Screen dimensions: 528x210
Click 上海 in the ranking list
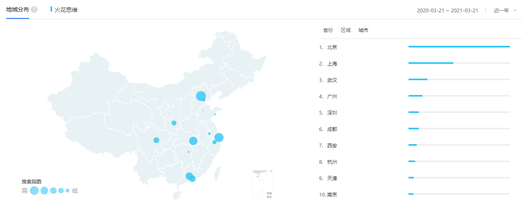(332, 64)
